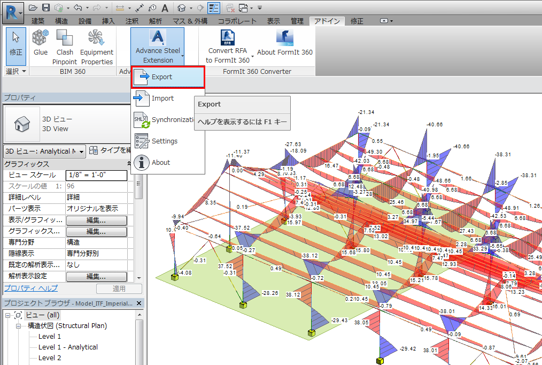Click the Section tool icon
Image resolution: width=542 pixels, height=365 pixels.
(200, 7)
